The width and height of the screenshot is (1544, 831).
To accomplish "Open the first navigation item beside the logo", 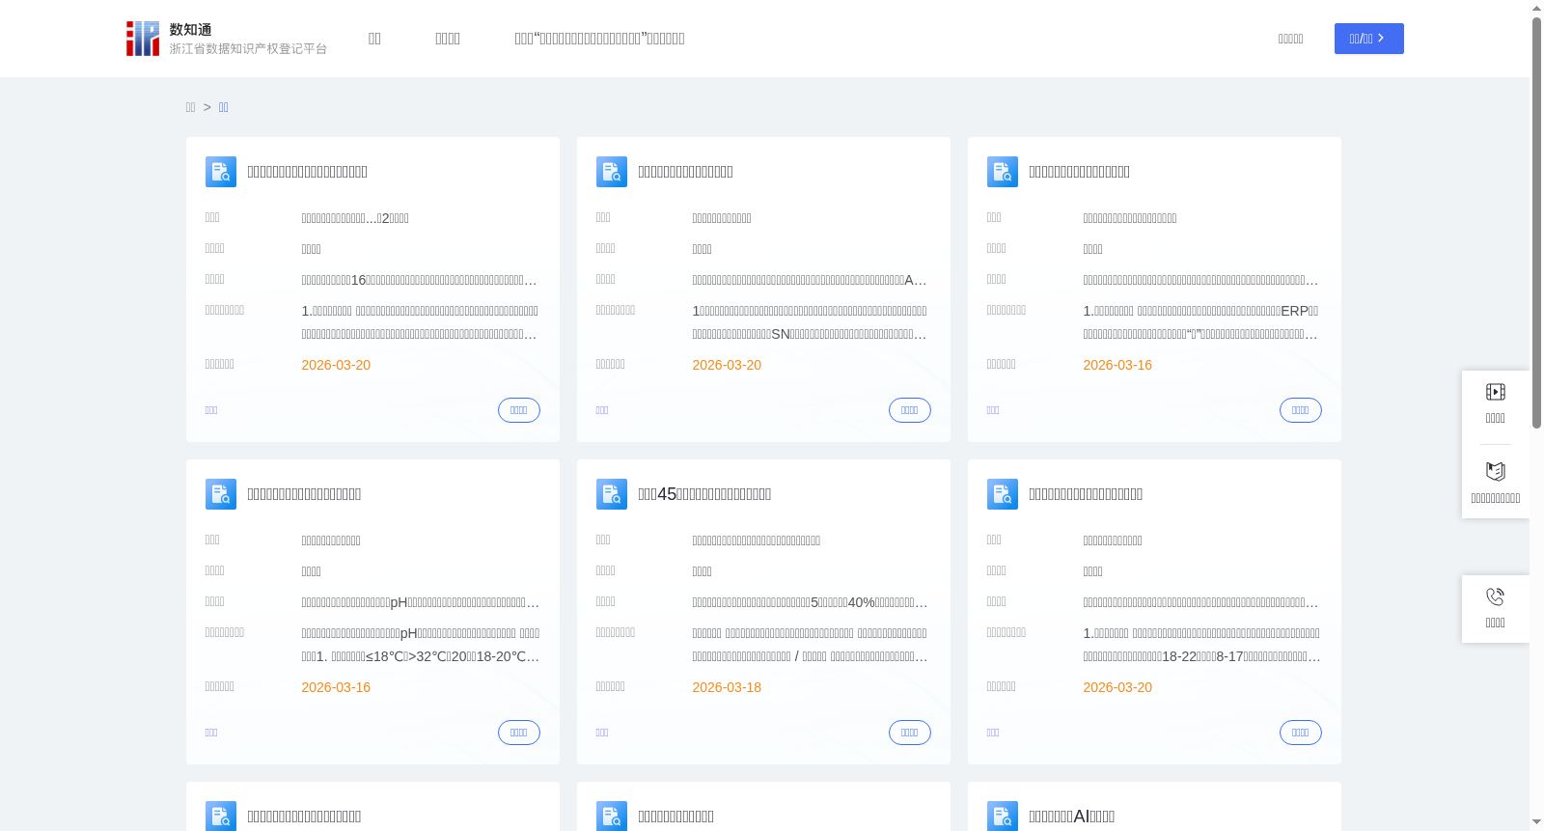I will pos(374,39).
